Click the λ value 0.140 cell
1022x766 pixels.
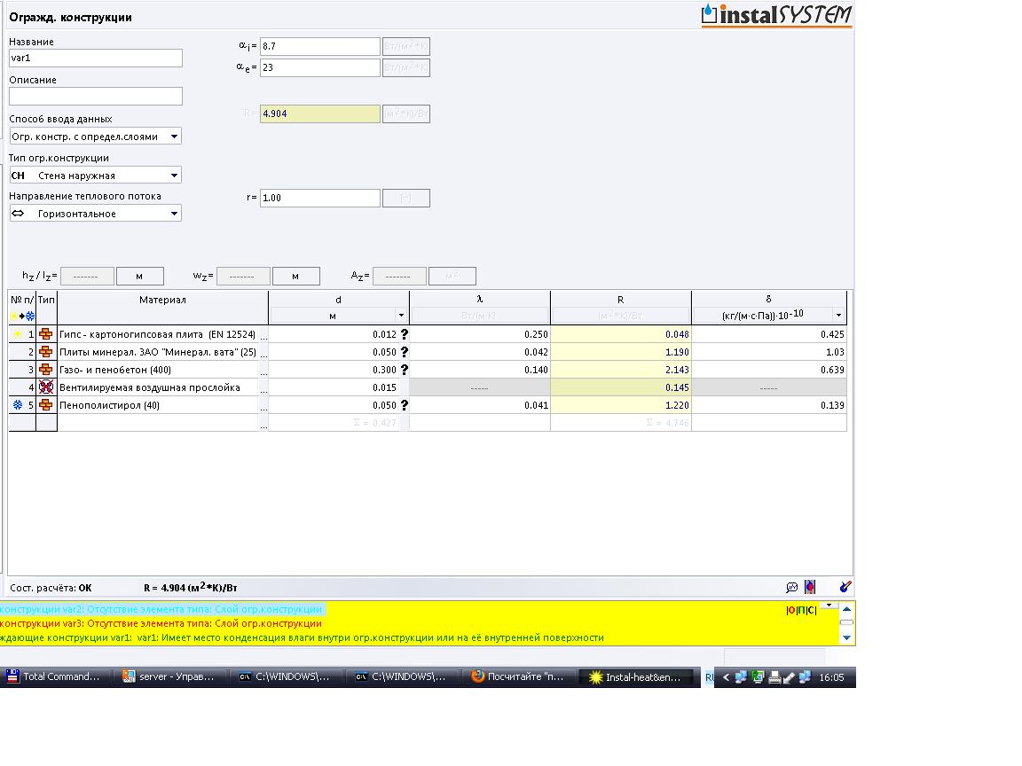click(x=480, y=370)
